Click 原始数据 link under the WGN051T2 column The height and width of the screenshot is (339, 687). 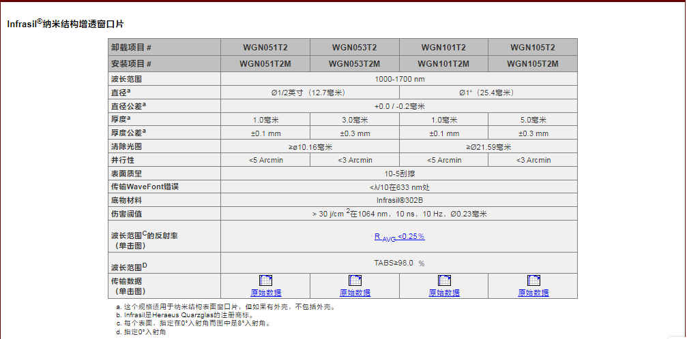pos(265,293)
